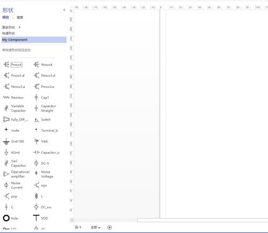The height and width of the screenshot is (233, 268).
Task: Select the Resistor shape
Action: [13, 97]
